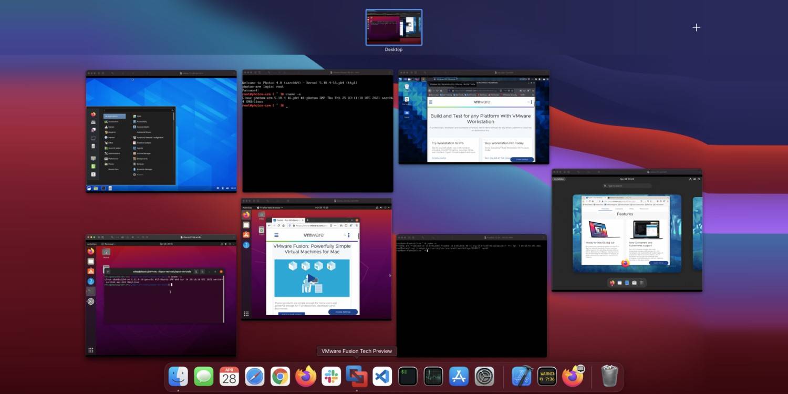Click the 'Type to search' field in GNOME overview

[x=627, y=186]
